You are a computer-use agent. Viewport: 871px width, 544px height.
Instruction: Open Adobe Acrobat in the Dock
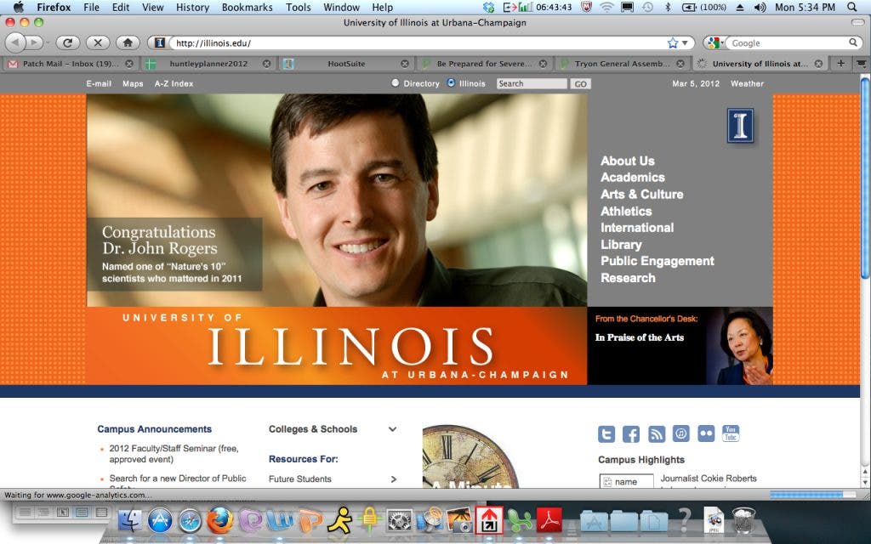549,521
